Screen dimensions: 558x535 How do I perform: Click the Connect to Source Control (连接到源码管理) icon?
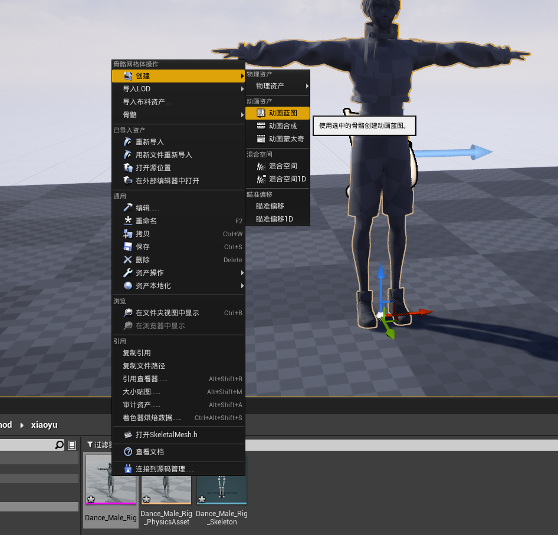(128, 469)
